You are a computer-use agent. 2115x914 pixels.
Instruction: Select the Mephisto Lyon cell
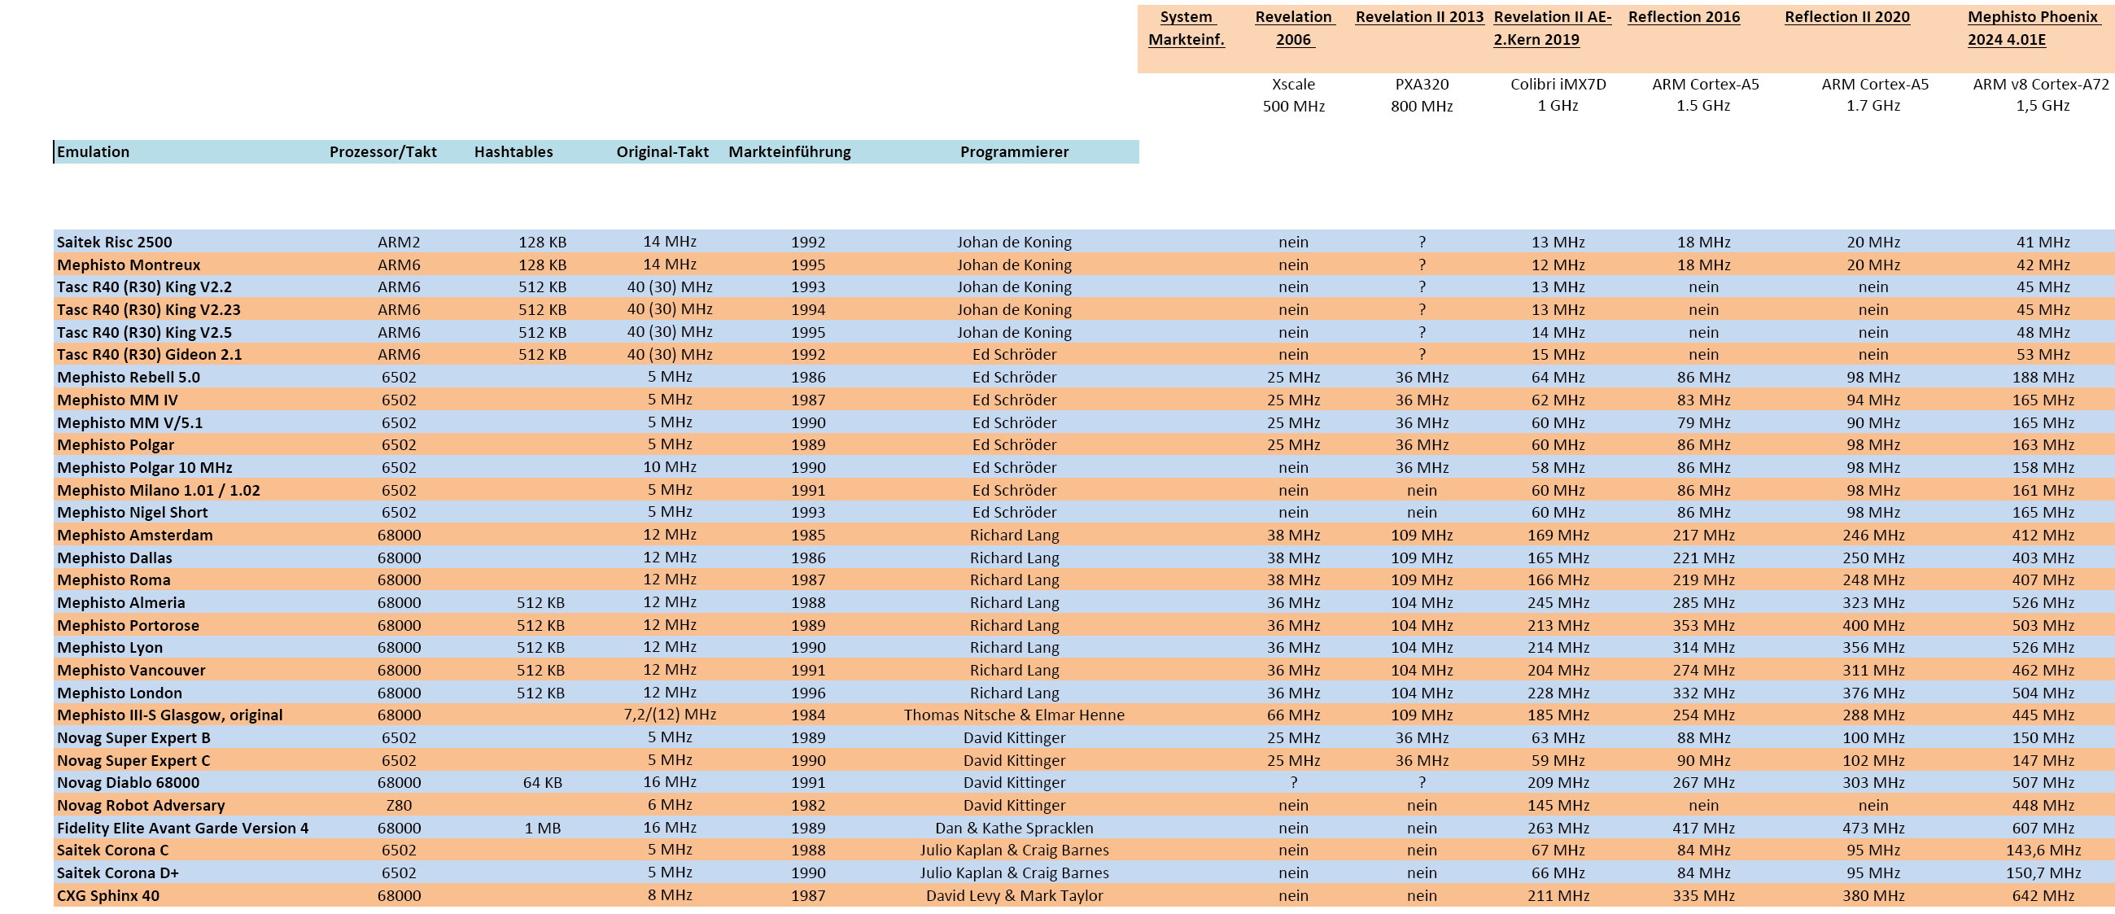coord(109,648)
